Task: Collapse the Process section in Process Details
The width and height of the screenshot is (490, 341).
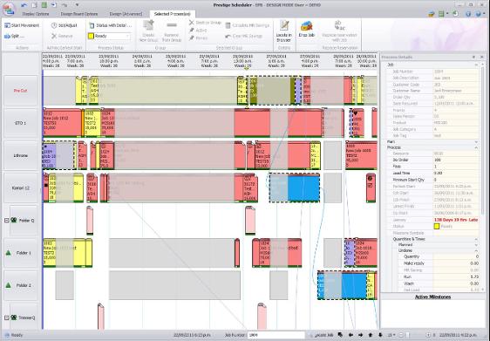Action: coord(476,147)
